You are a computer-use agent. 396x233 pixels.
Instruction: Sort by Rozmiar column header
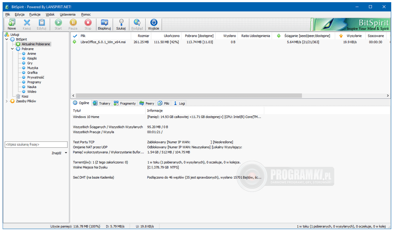(141, 36)
